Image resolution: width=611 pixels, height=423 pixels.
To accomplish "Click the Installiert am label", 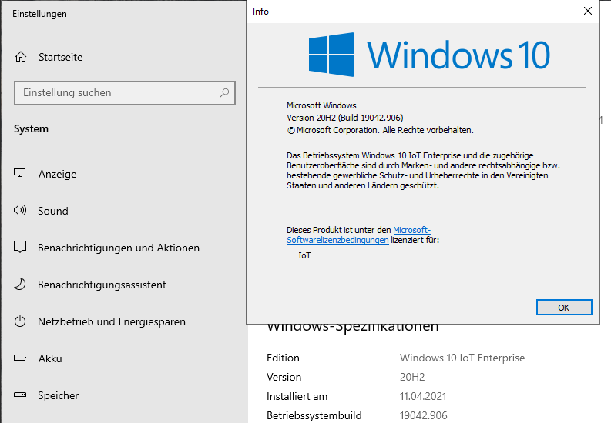I will (297, 396).
